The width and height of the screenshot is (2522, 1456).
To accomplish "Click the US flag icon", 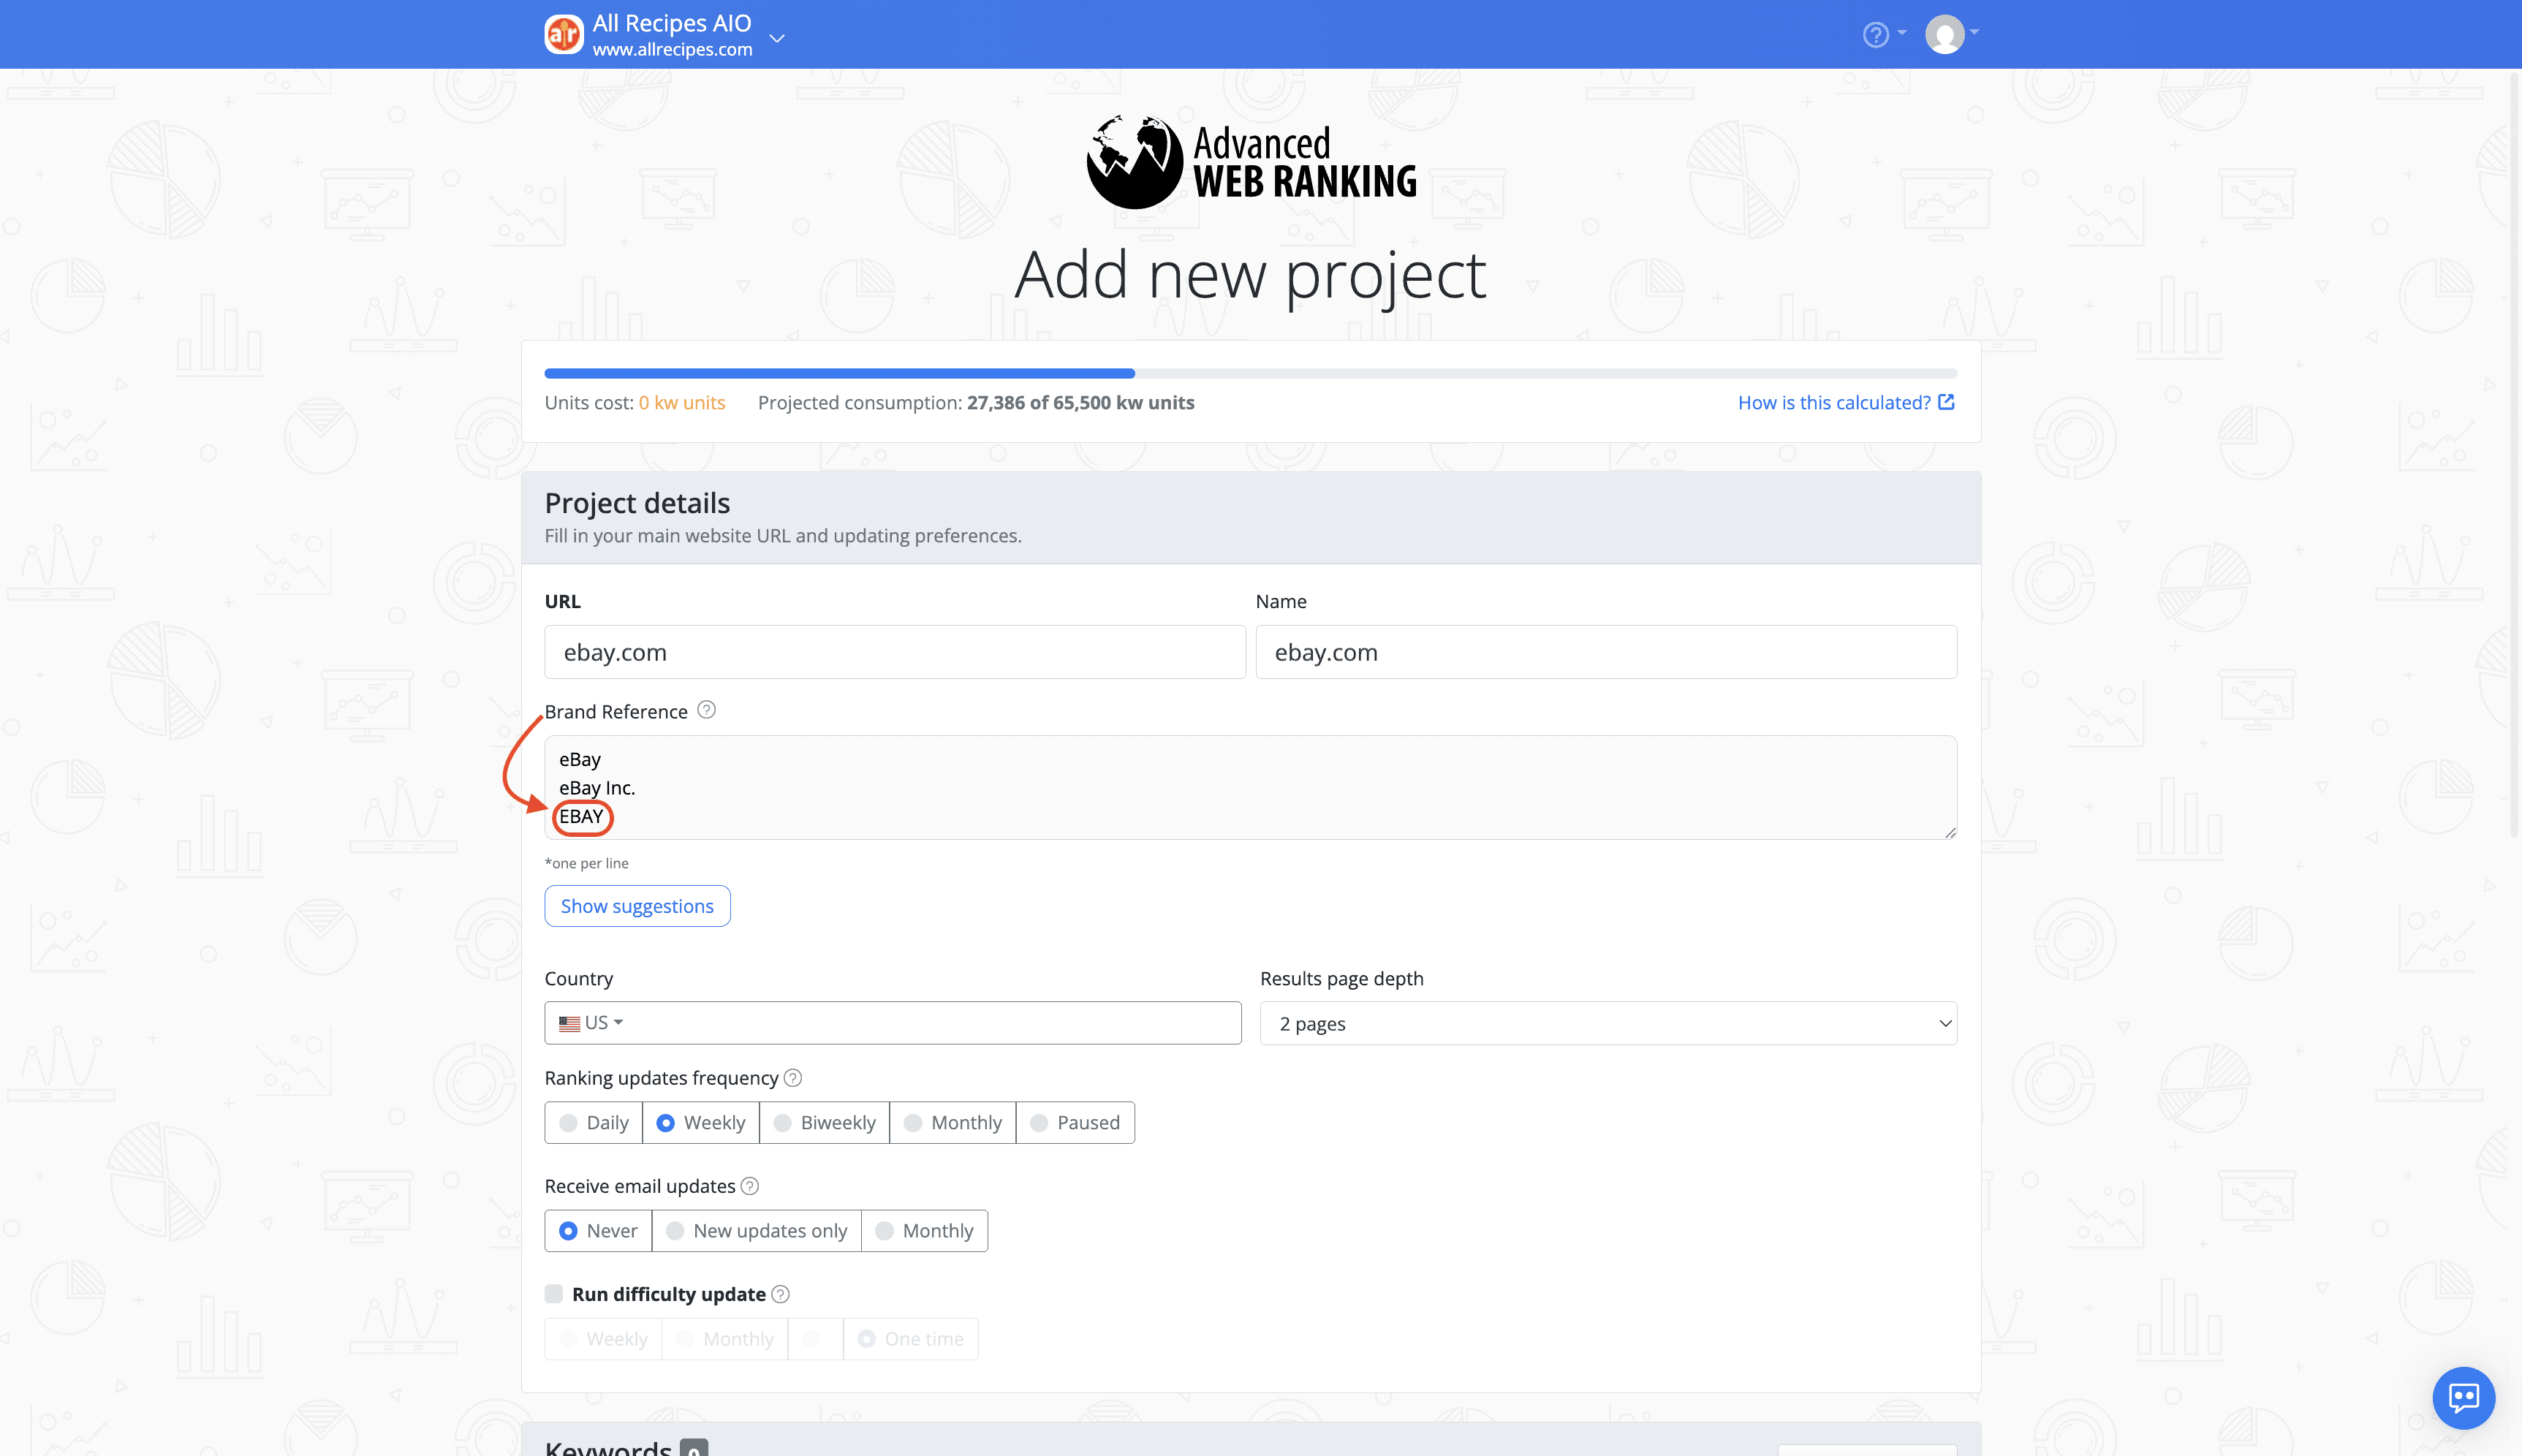I will pos(570,1023).
